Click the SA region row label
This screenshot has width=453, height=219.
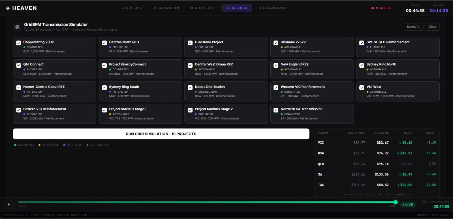(x=320, y=175)
